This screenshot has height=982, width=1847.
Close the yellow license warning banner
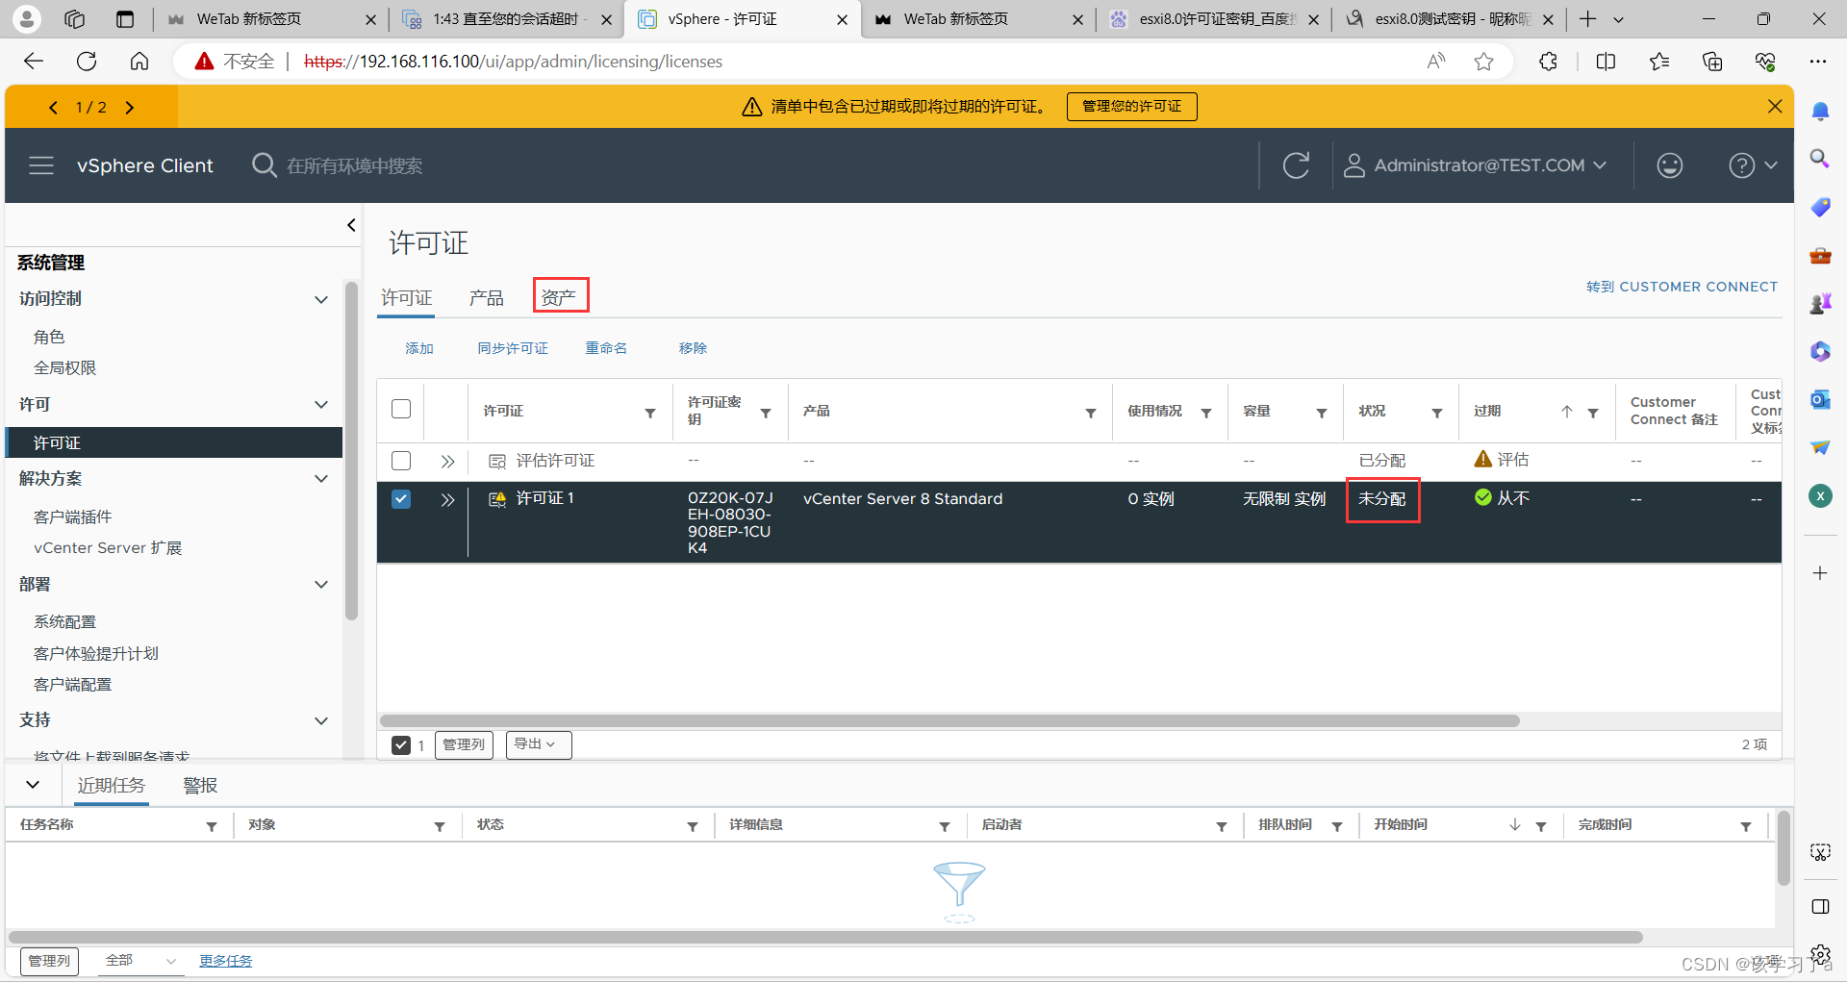[x=1775, y=106]
